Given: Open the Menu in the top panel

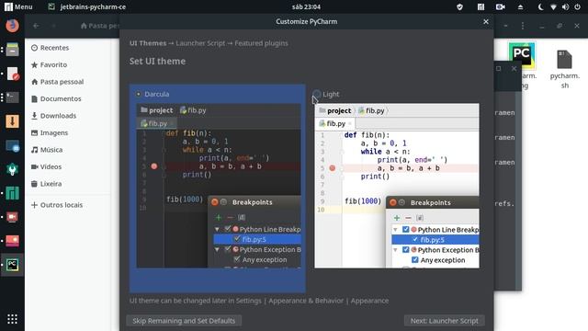Looking at the screenshot, I should [x=18, y=6].
